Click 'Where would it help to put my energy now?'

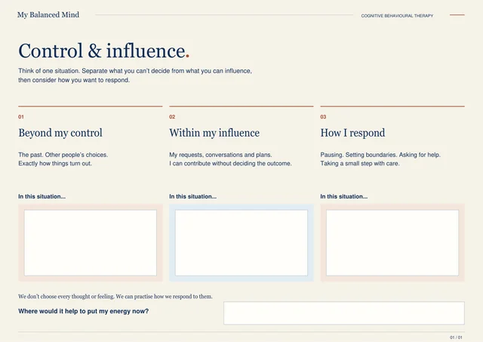(84, 311)
